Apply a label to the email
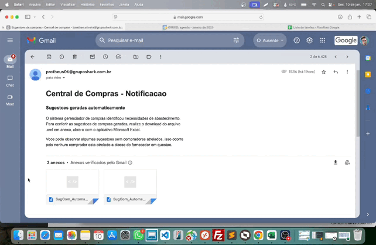This screenshot has width=376, height=245. [x=149, y=57]
